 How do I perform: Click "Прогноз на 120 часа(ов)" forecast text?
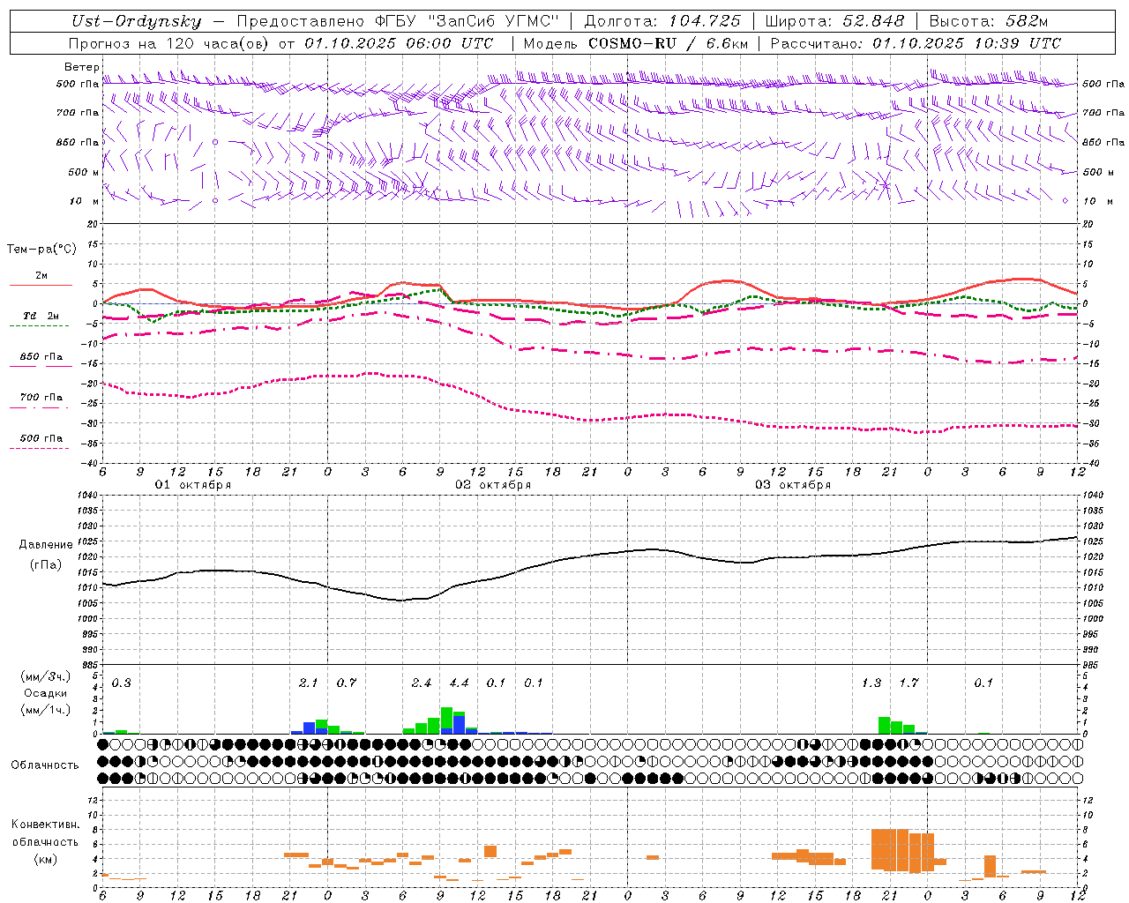(x=168, y=43)
